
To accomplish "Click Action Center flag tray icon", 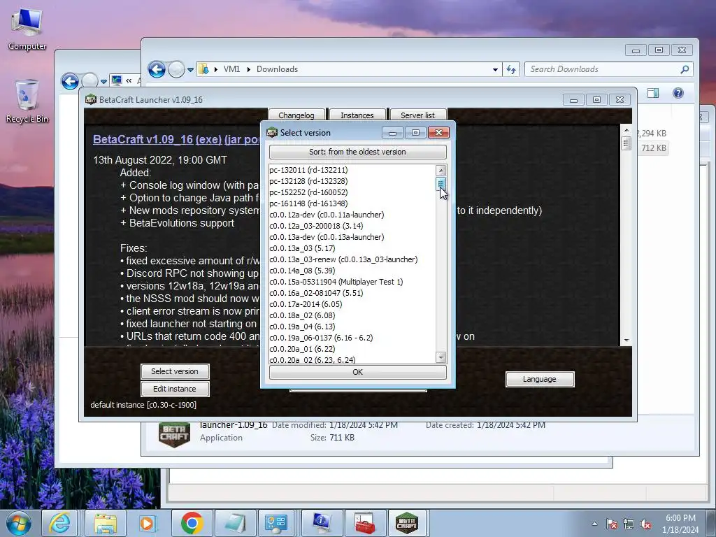I will click(611, 524).
